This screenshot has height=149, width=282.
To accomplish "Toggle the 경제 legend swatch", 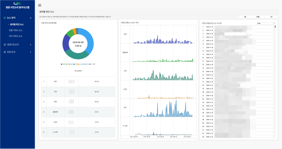I will [61, 64].
